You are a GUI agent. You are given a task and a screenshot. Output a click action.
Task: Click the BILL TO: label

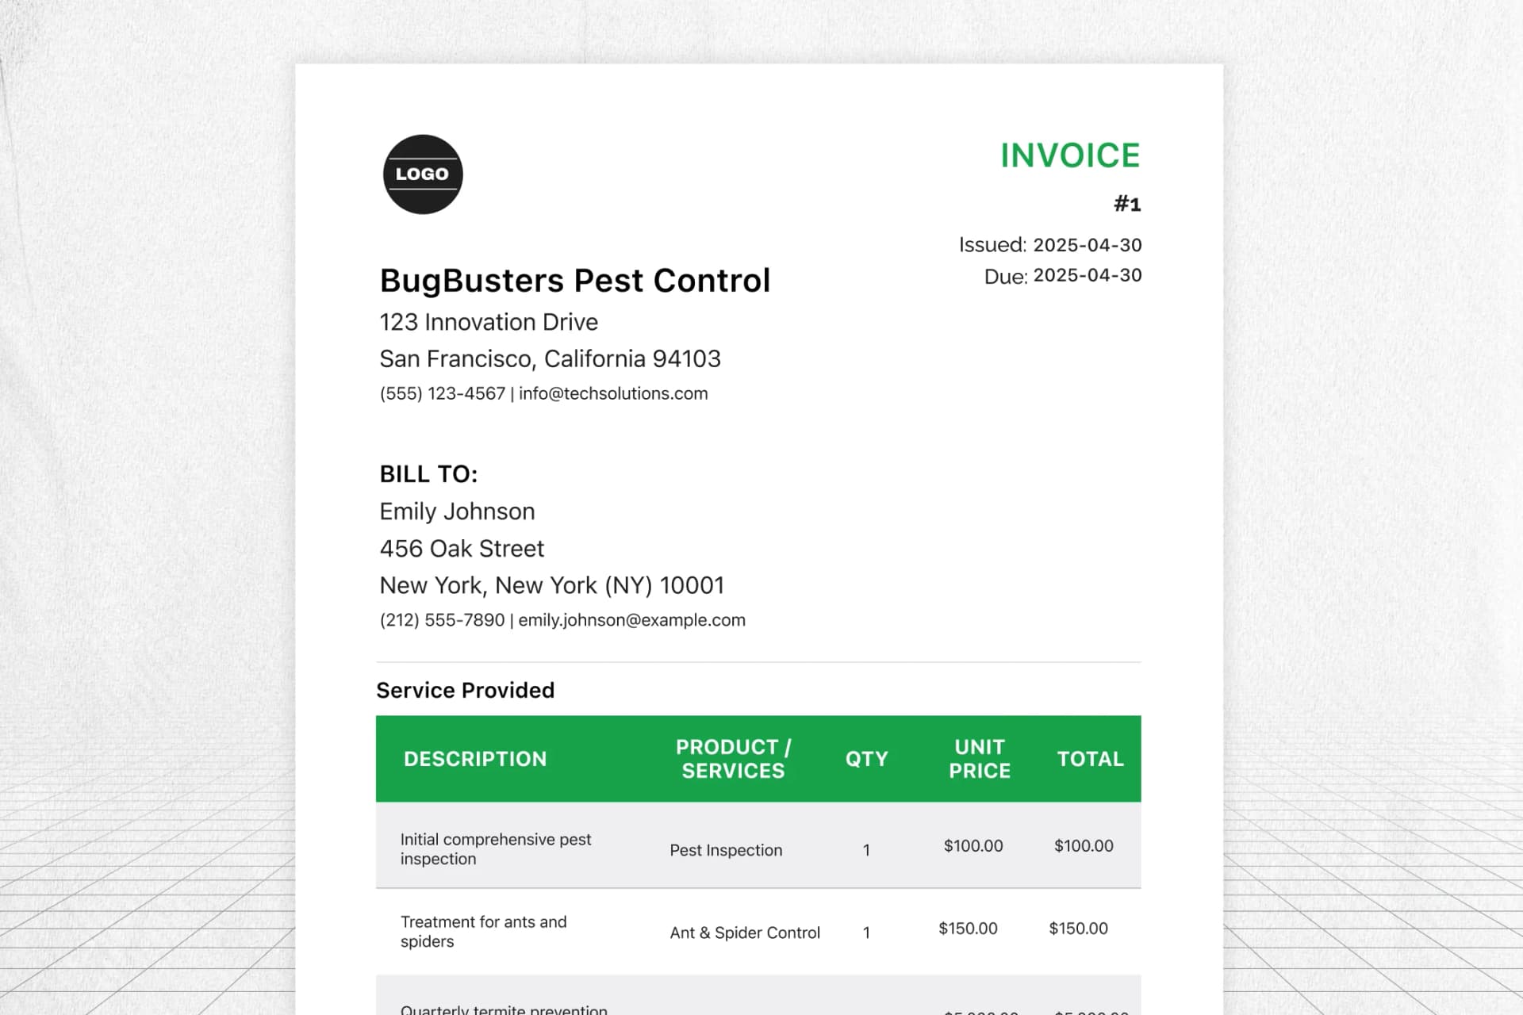point(428,474)
